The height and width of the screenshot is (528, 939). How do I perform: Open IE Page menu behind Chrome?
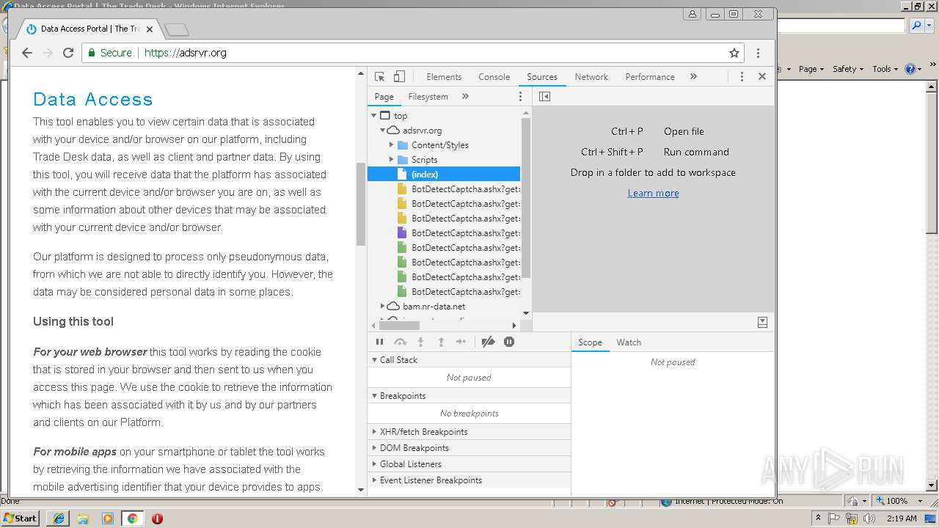811,69
